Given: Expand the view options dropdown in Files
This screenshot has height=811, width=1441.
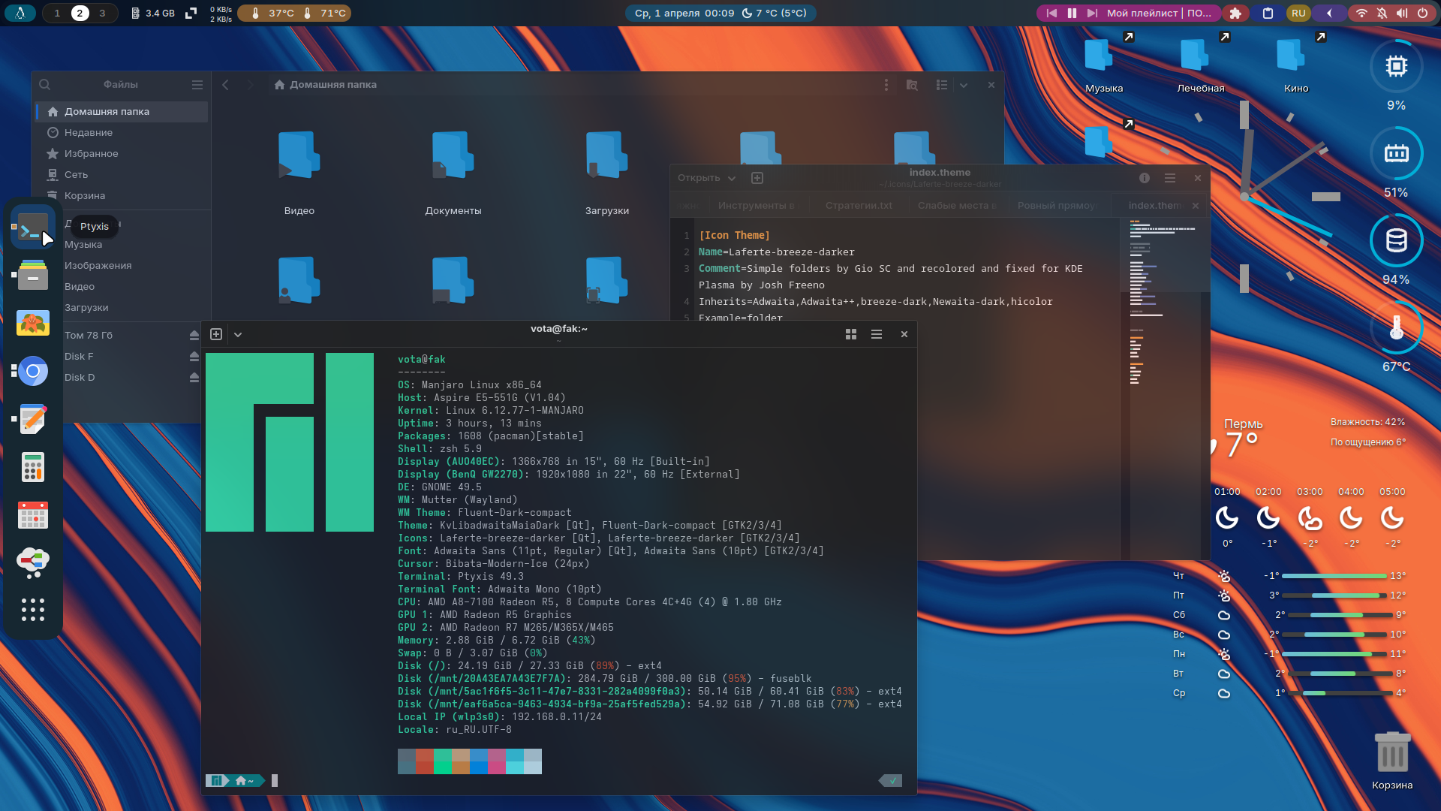Looking at the screenshot, I should pos(964,85).
